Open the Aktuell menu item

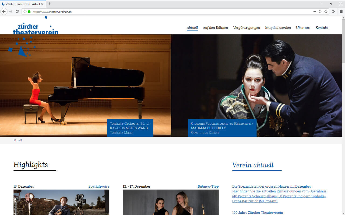192,28
